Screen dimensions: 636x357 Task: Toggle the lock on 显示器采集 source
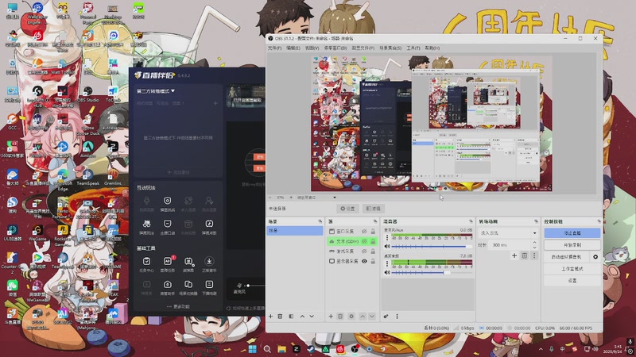coord(373,262)
